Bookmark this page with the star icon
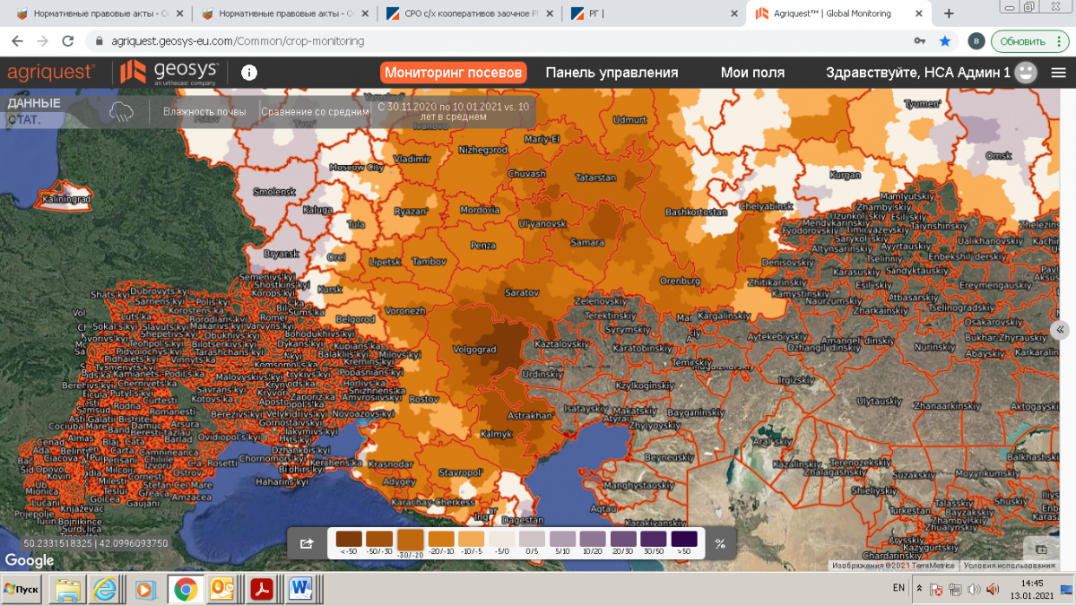 pyautogui.click(x=945, y=41)
